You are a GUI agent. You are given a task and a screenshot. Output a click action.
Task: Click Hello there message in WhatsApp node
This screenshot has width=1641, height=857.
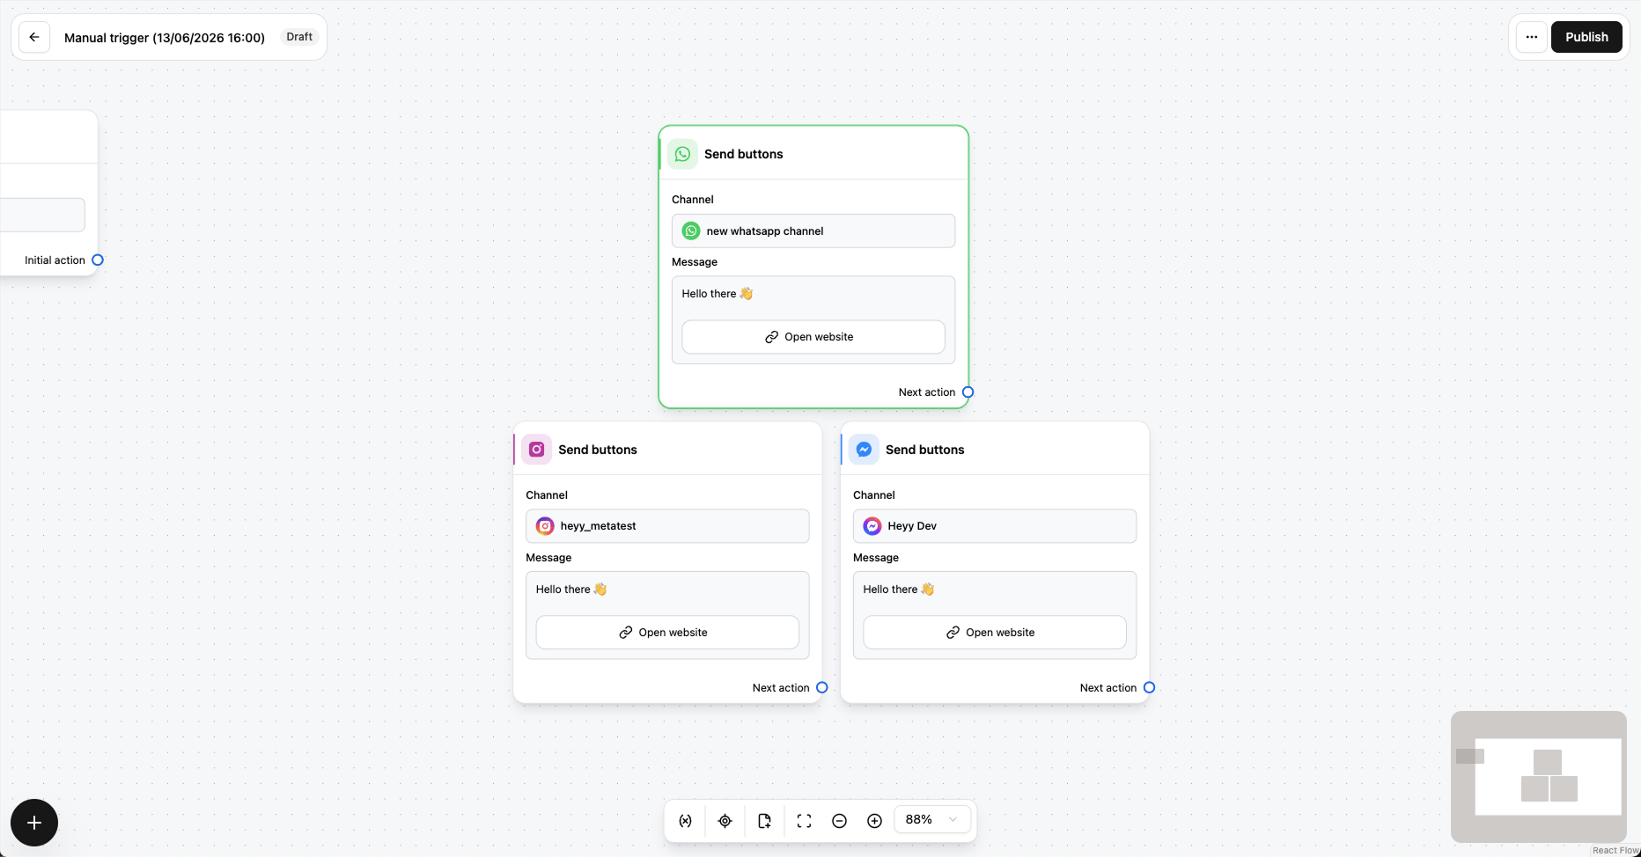pos(717,294)
